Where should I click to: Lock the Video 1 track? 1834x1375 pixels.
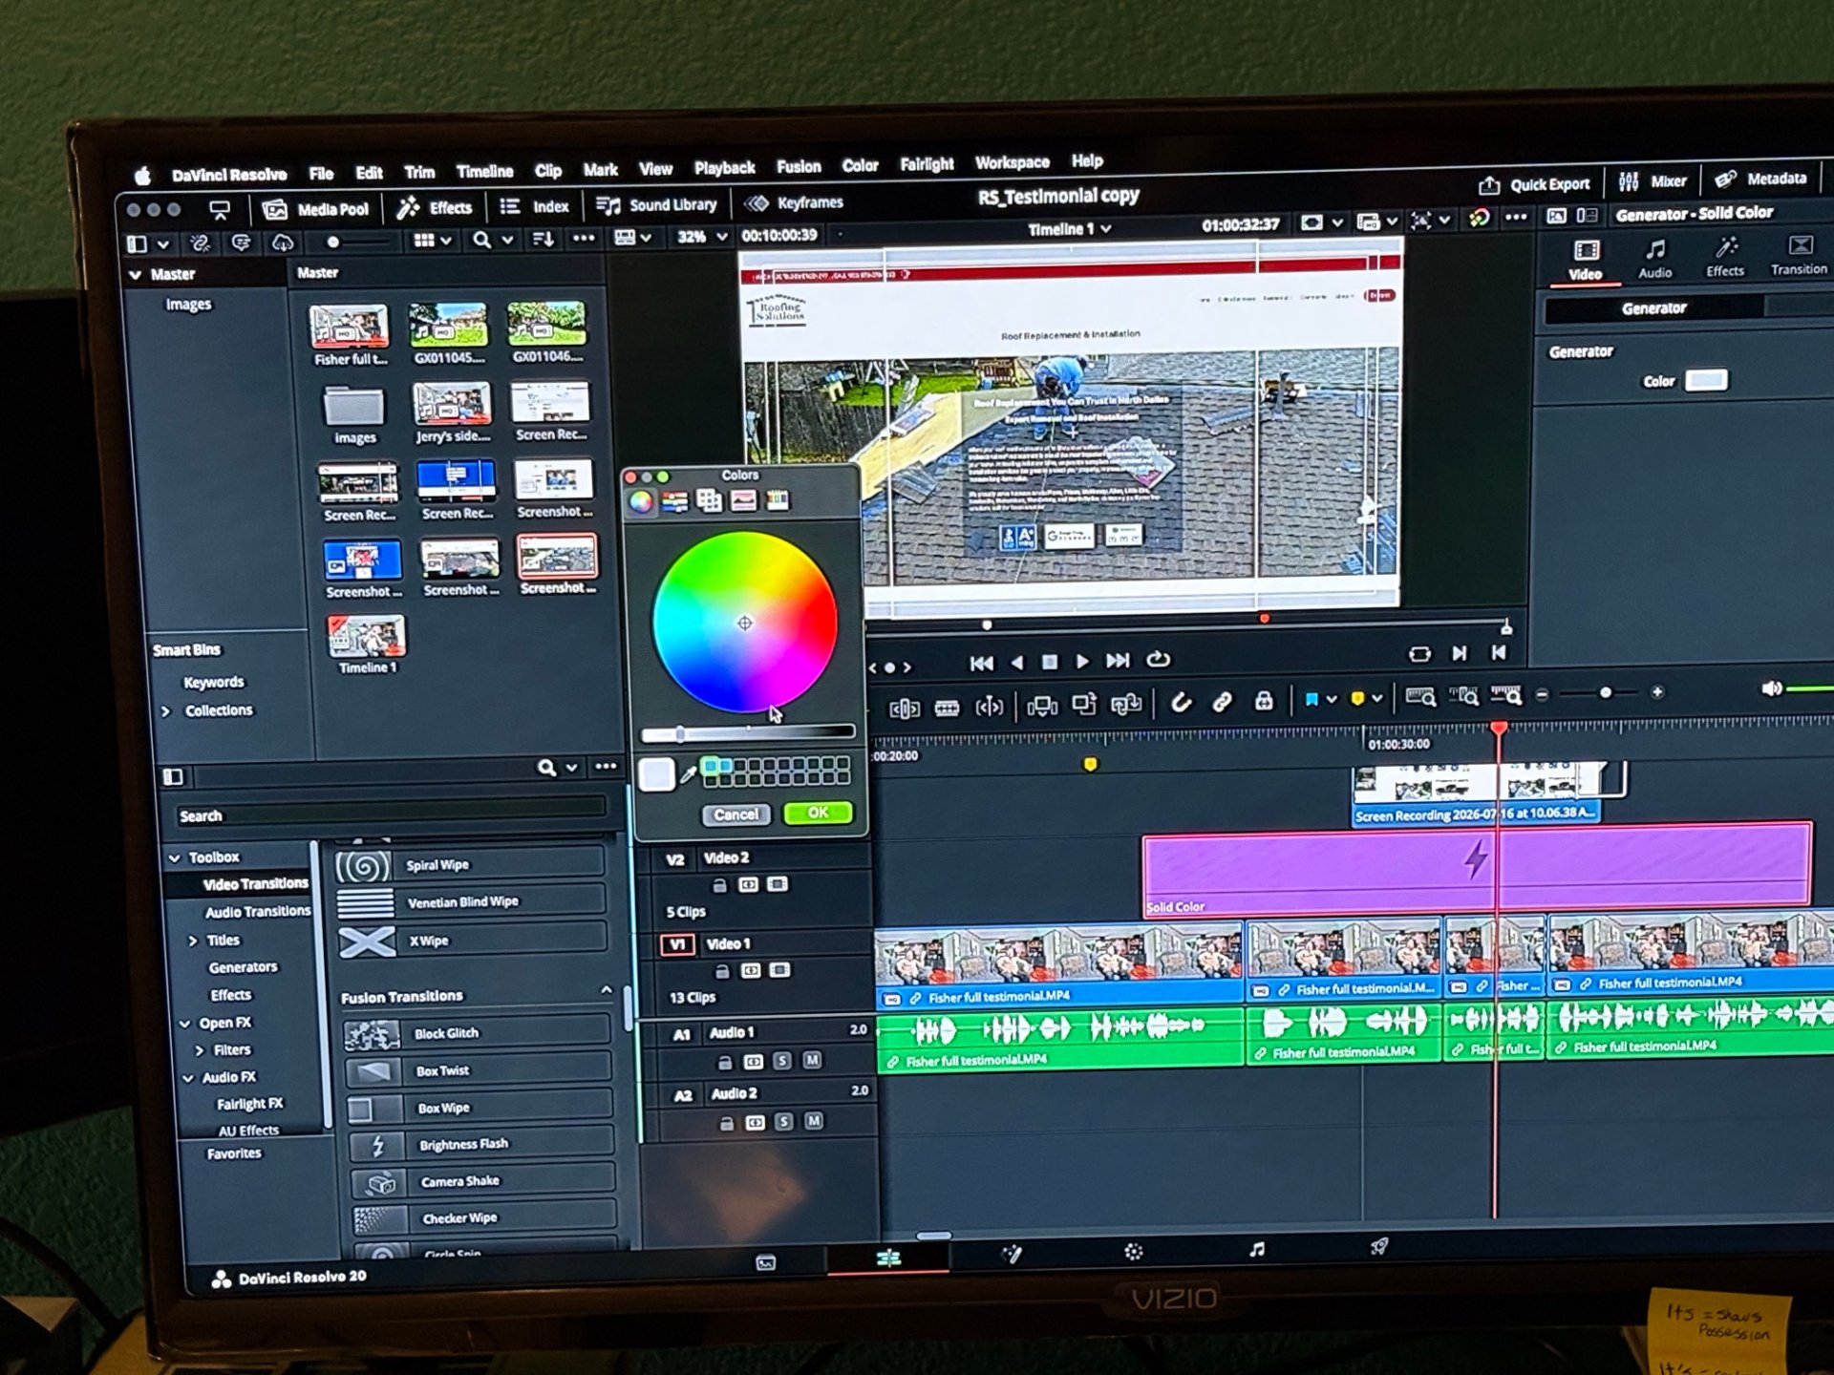[722, 972]
